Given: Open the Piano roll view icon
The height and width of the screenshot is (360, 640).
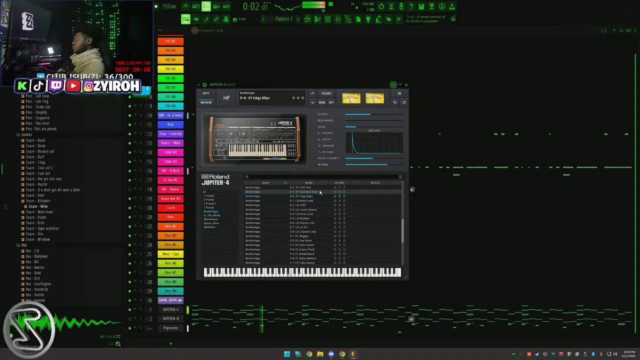Looking at the screenshot, I should [x=318, y=19].
